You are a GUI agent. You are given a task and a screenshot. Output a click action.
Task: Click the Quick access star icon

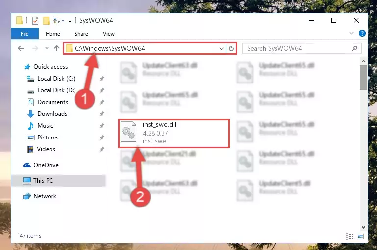(x=27, y=67)
